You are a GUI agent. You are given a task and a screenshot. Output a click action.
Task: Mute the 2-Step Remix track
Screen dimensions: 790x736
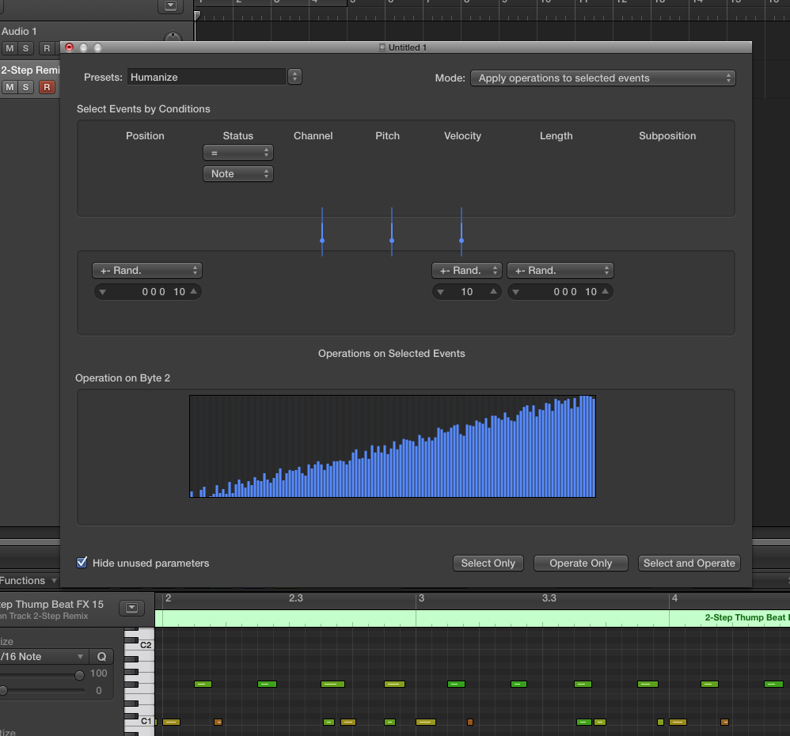[x=9, y=87]
